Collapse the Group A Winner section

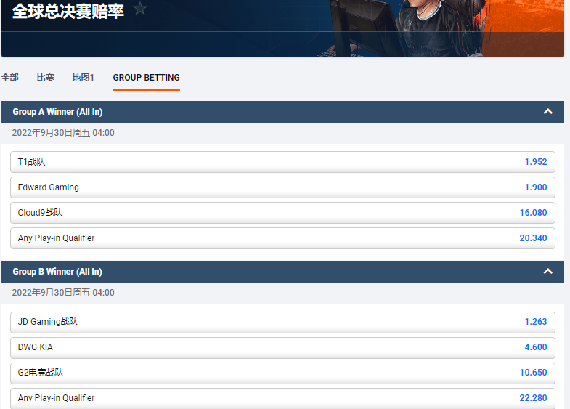coord(547,112)
